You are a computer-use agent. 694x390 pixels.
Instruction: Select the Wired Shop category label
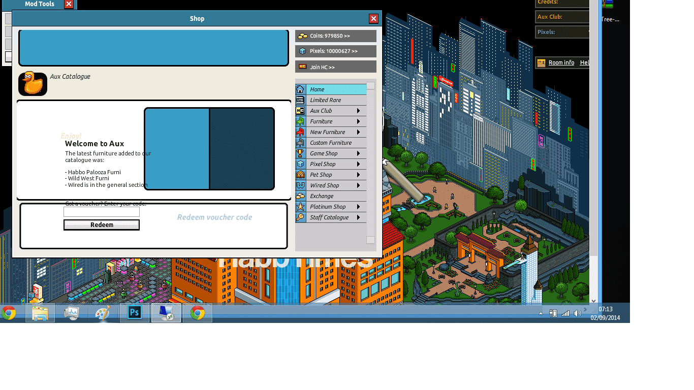pyautogui.click(x=325, y=185)
